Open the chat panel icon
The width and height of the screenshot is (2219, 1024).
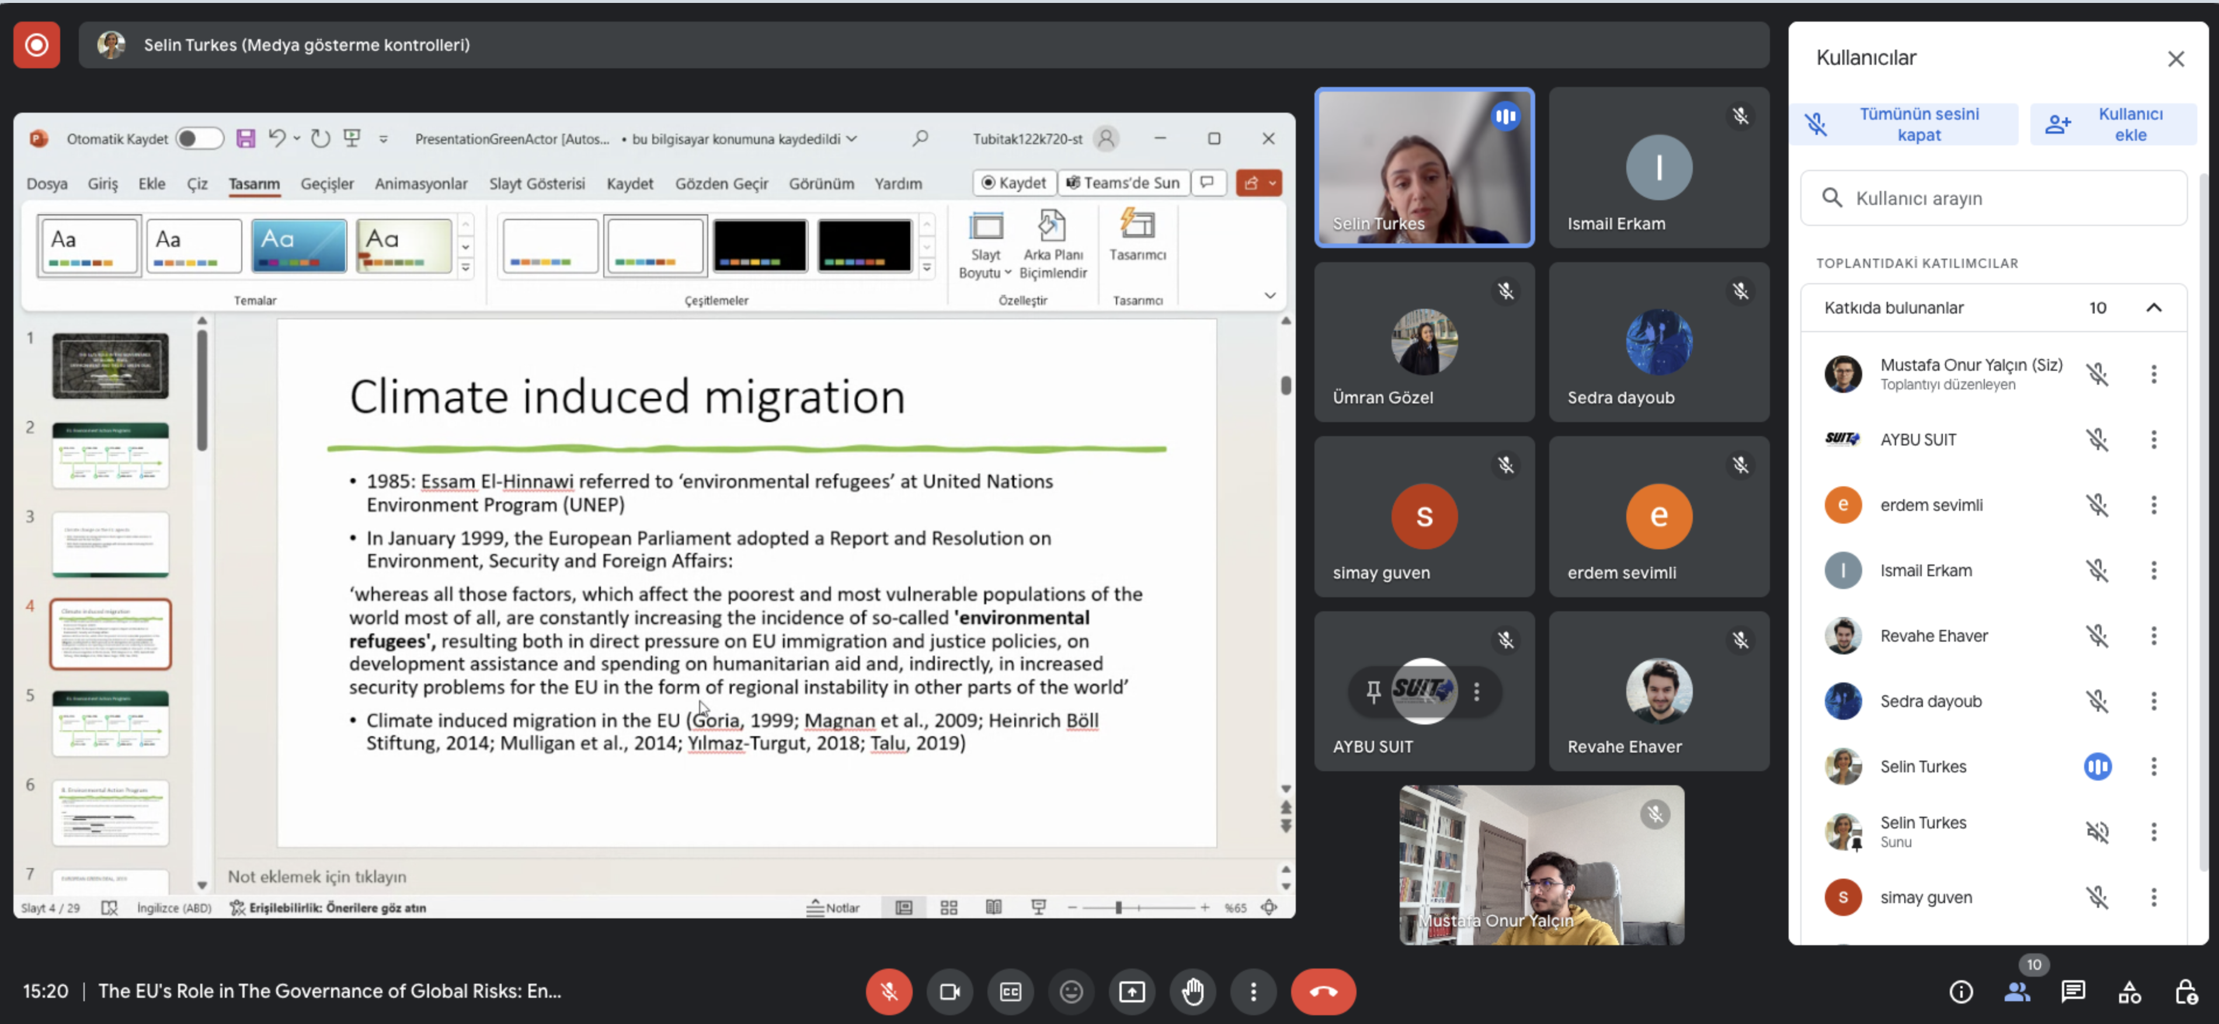pos(2072,991)
